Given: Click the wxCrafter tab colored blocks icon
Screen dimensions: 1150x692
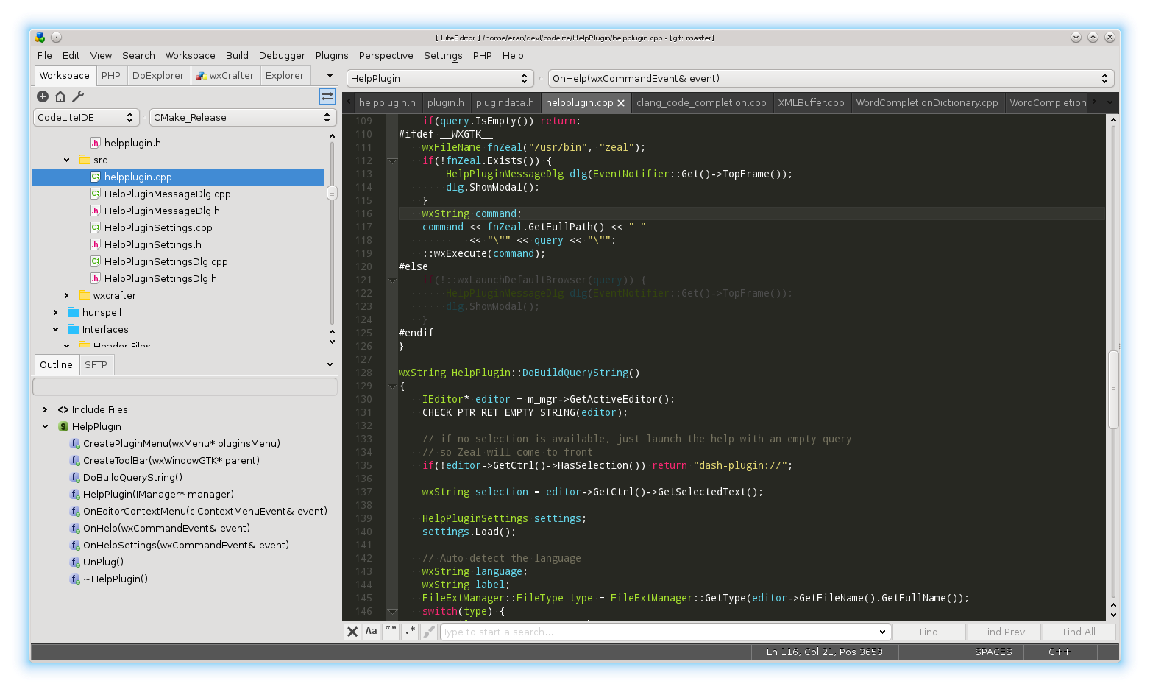Looking at the screenshot, I should pyautogui.click(x=201, y=75).
